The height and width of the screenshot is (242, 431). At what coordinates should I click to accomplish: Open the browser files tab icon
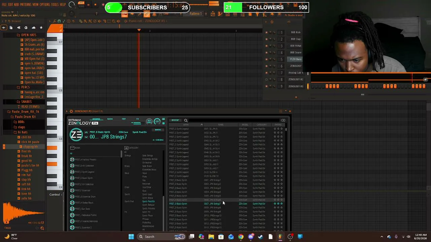coord(11,28)
